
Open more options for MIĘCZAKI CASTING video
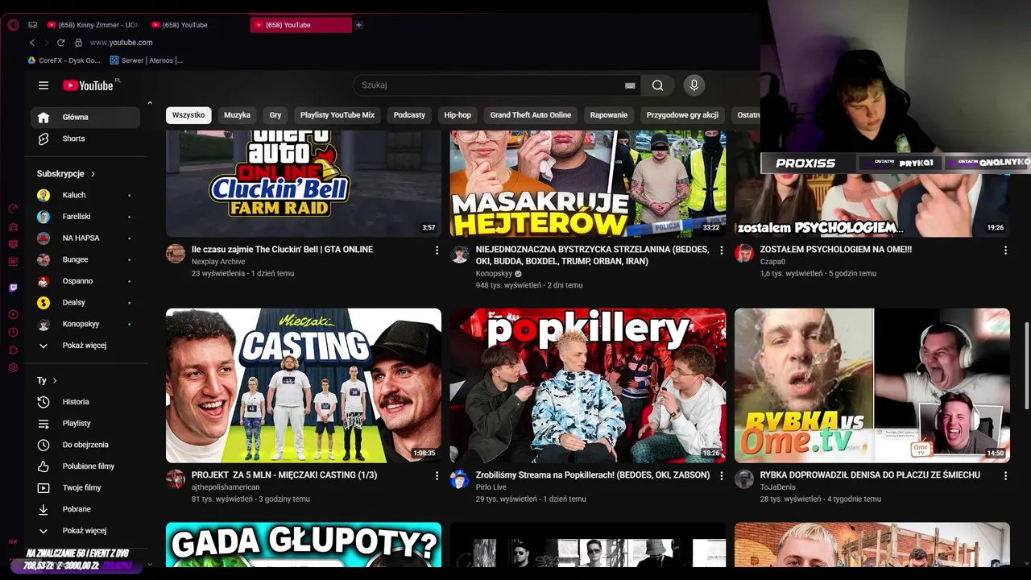click(x=437, y=476)
